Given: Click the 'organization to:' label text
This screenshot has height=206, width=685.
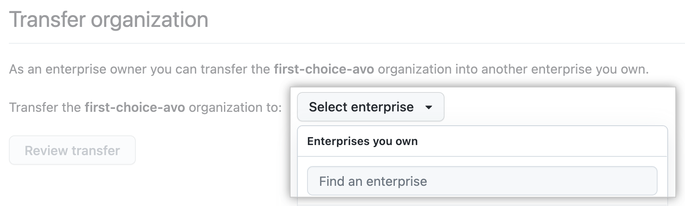Looking at the screenshot, I should pyautogui.click(x=235, y=107).
